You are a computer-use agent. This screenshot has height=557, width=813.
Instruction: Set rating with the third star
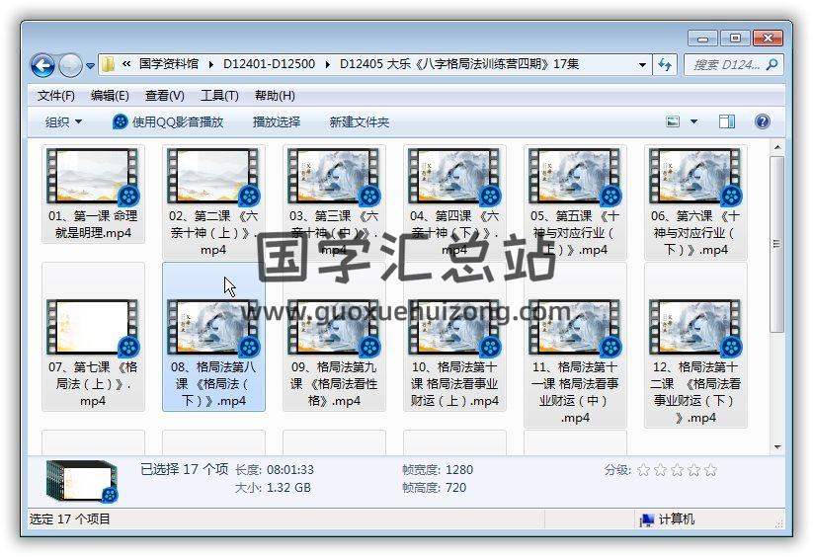[677, 470]
